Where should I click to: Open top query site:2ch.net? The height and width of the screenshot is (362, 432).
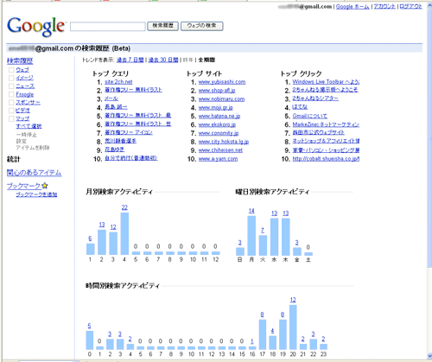(x=118, y=82)
